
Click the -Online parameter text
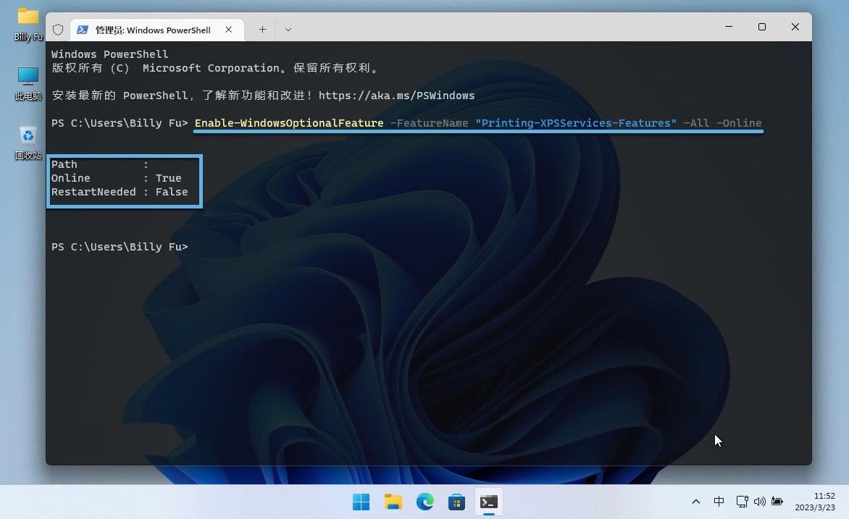pos(739,123)
